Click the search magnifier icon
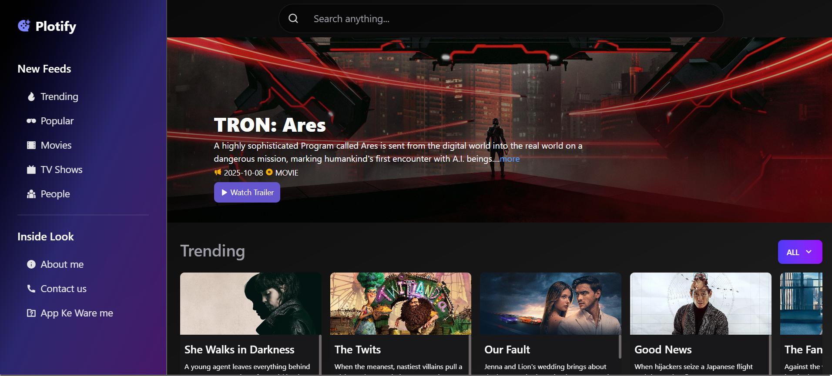This screenshot has width=832, height=376. pyautogui.click(x=293, y=19)
